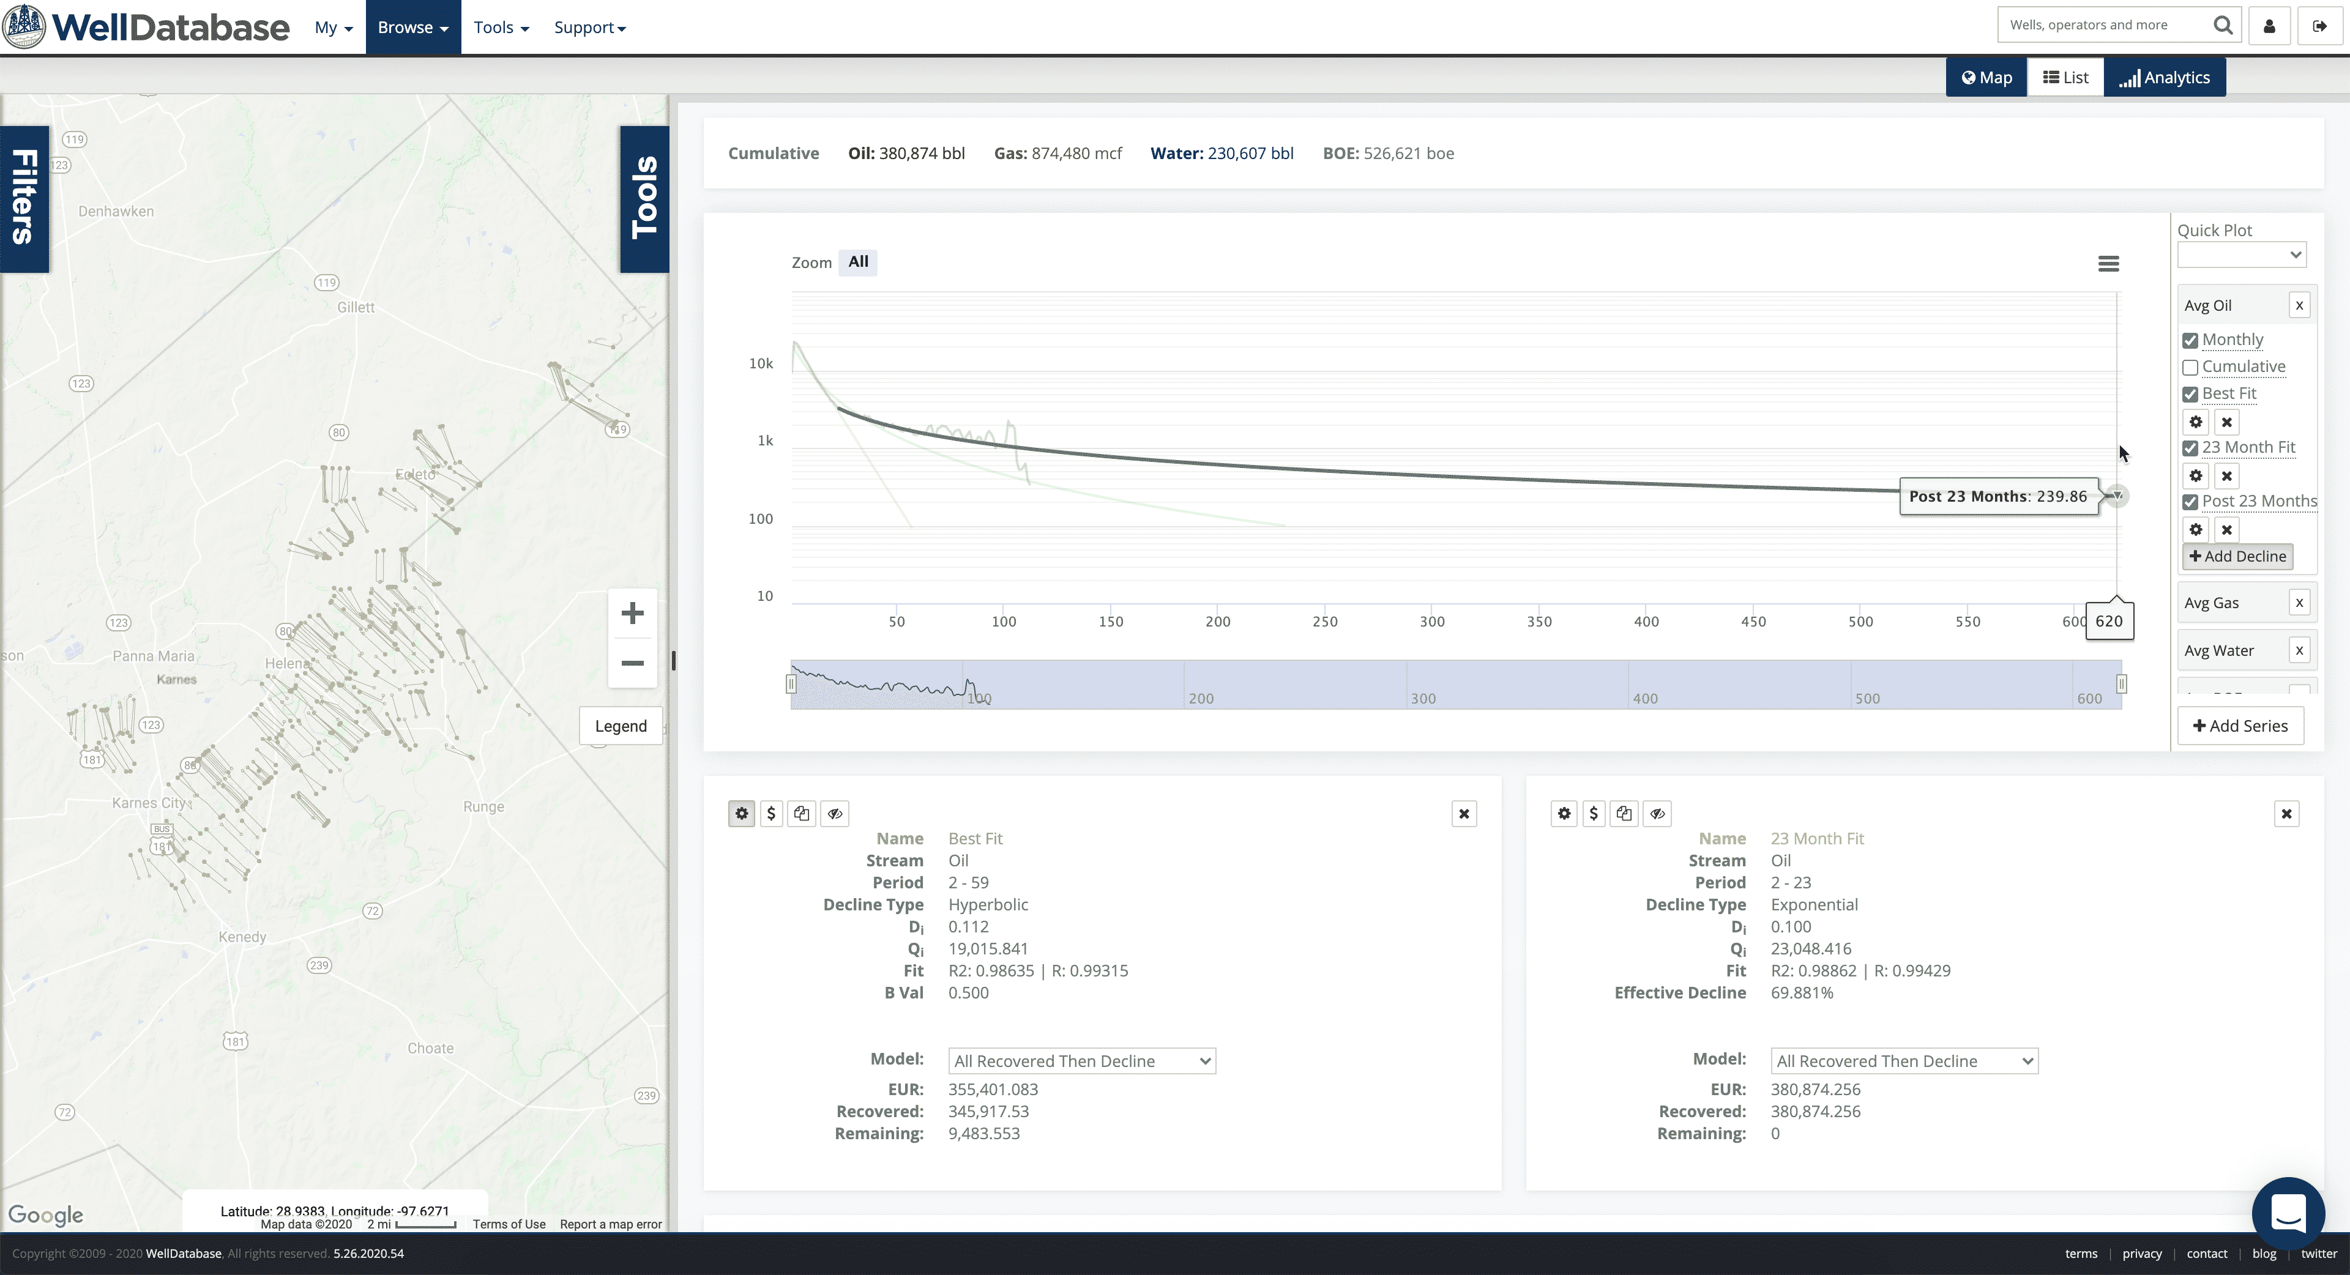Screen dimensions: 2350x1275
Task: Open the Browse menu in navigation bar
Action: pyautogui.click(x=413, y=28)
